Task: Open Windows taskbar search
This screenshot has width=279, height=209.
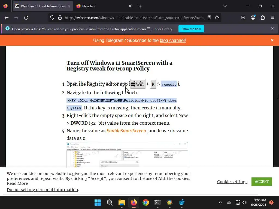Action: (x=110, y=202)
